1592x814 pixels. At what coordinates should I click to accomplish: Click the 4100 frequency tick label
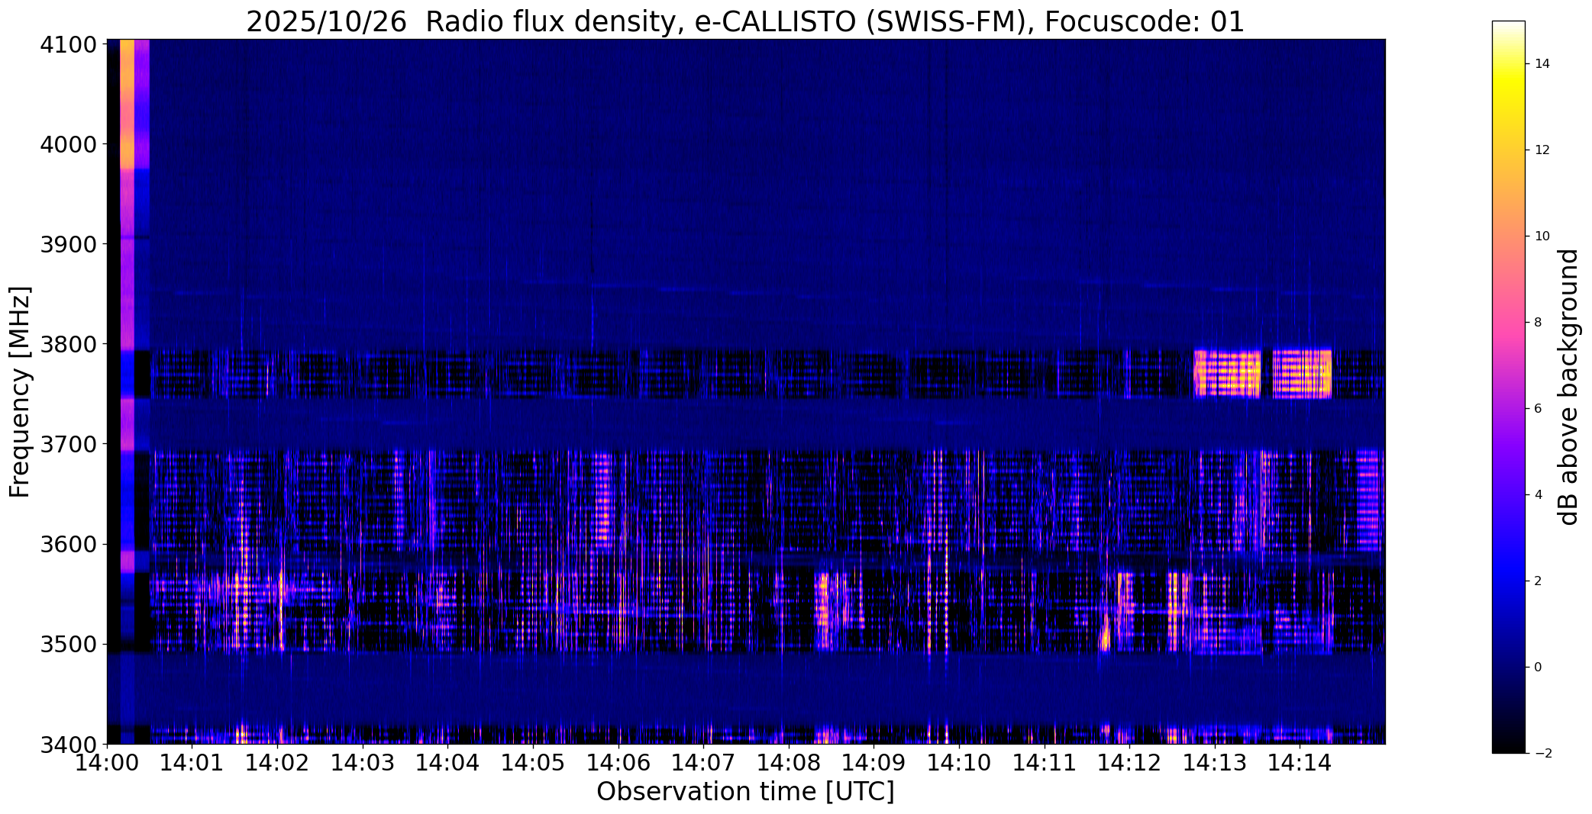point(68,44)
